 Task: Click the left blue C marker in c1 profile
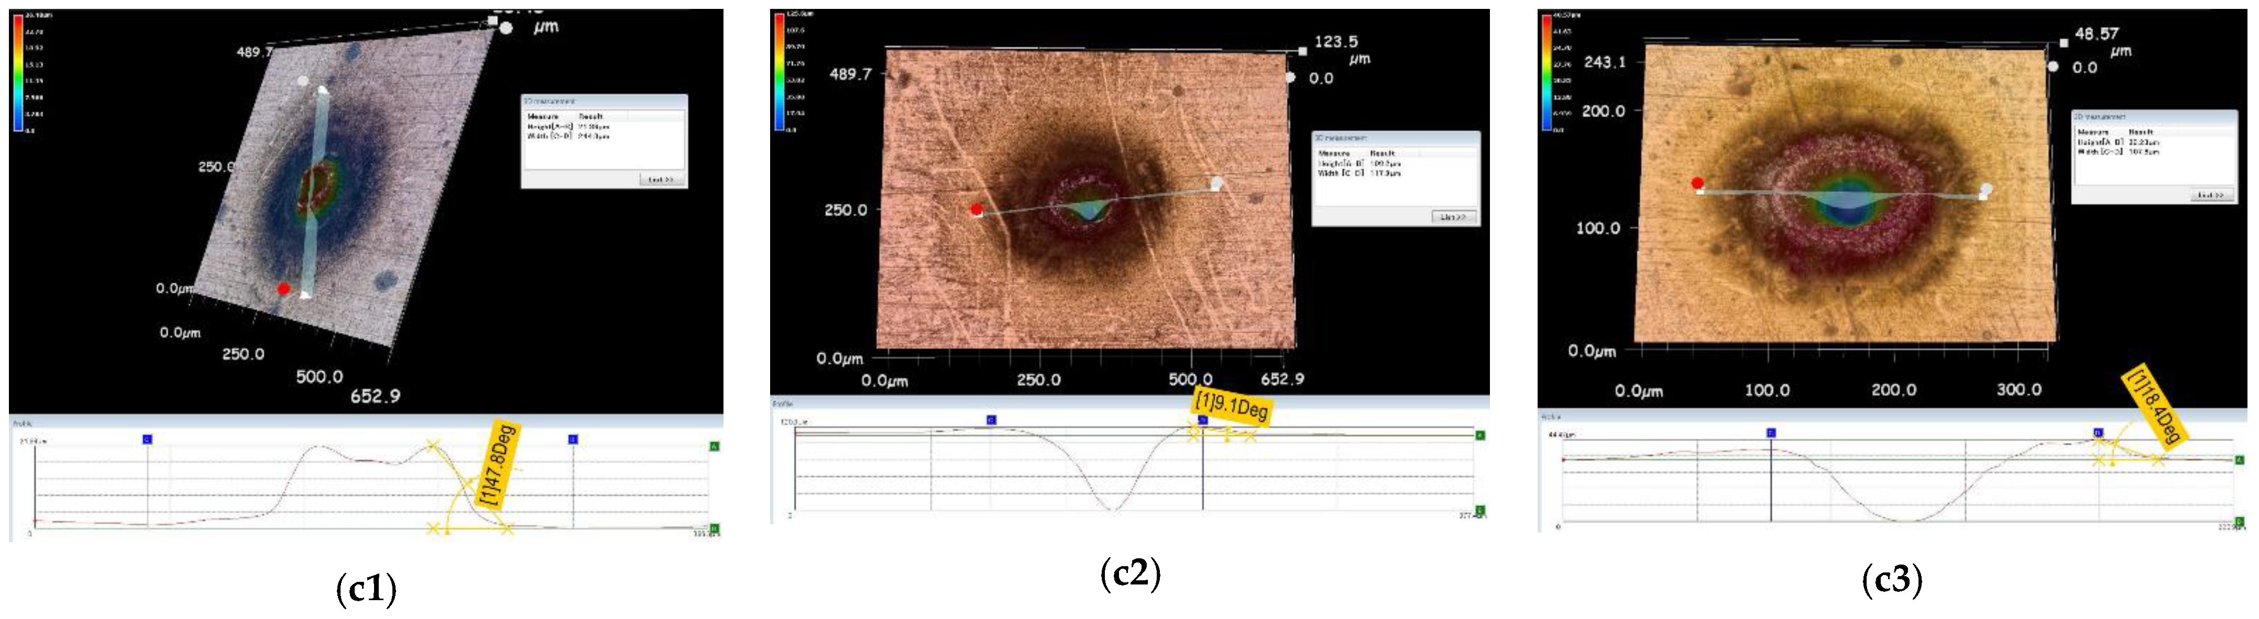pyautogui.click(x=147, y=438)
